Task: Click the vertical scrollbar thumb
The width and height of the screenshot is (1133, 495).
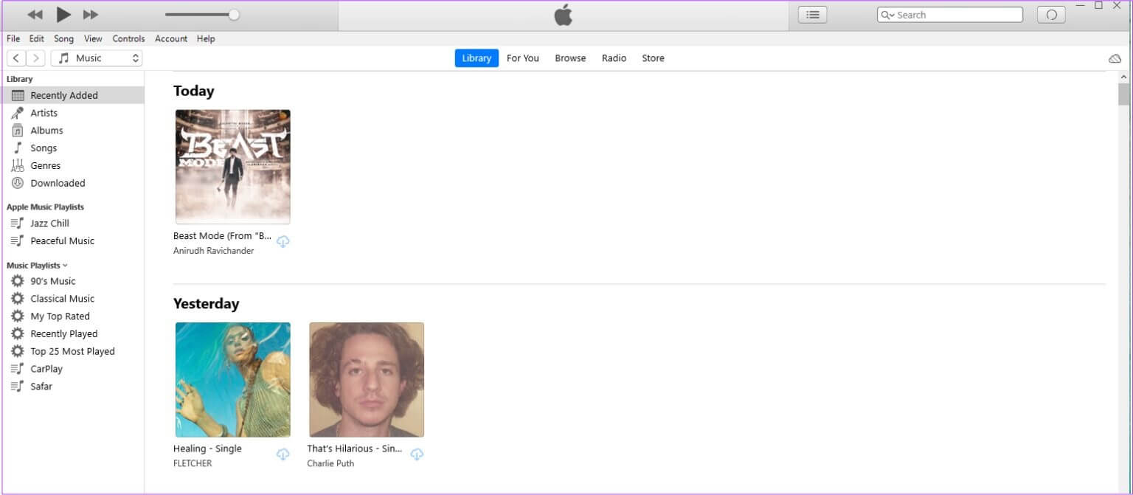Action: 1123,94
